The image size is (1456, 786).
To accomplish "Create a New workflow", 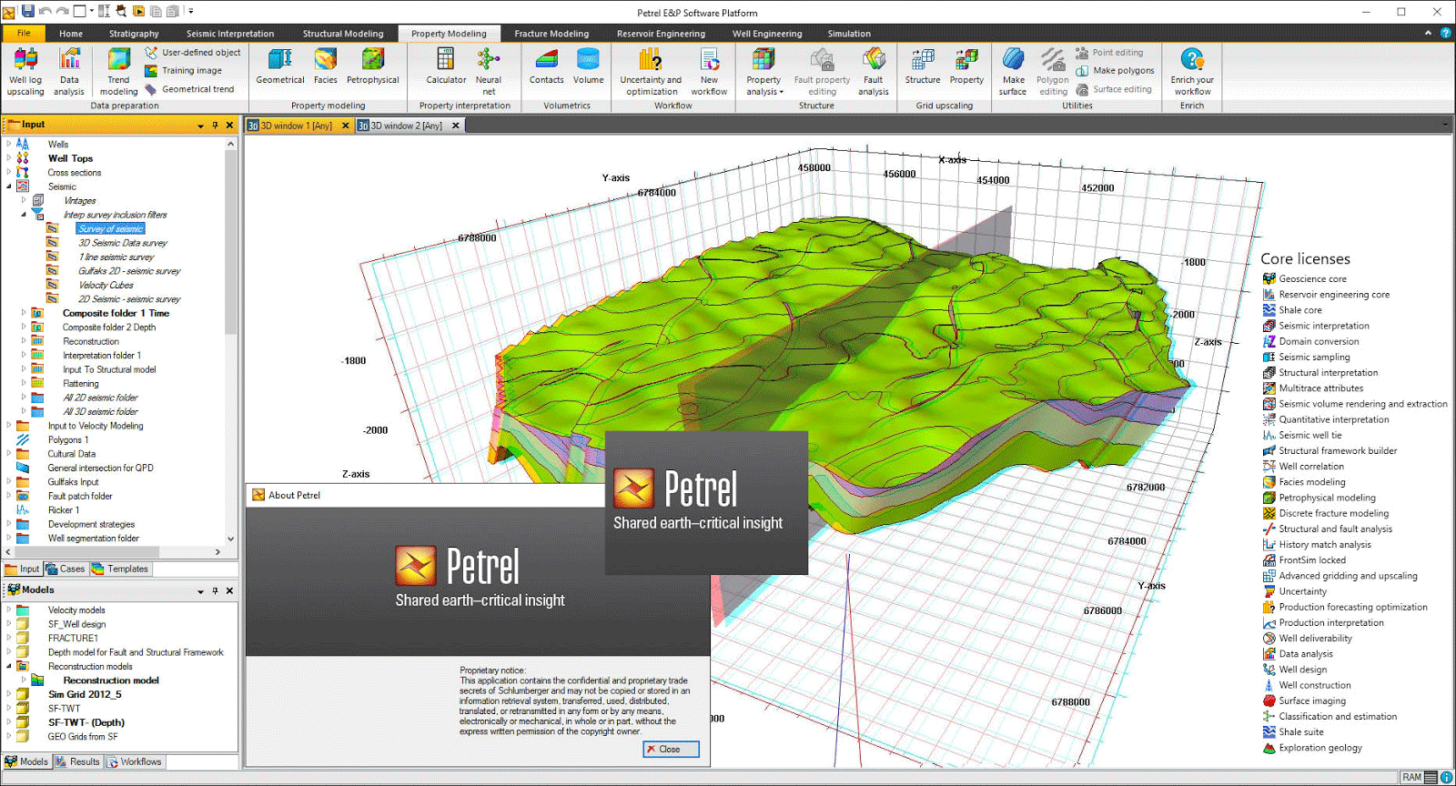I will click(x=709, y=72).
